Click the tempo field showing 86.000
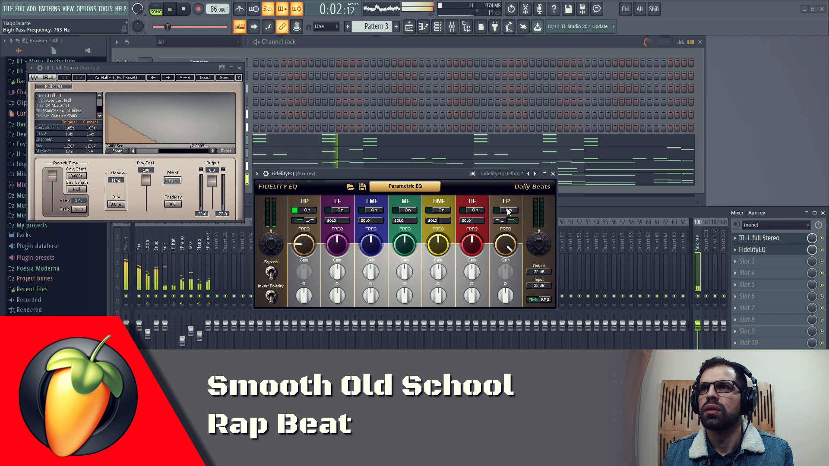 point(218,9)
